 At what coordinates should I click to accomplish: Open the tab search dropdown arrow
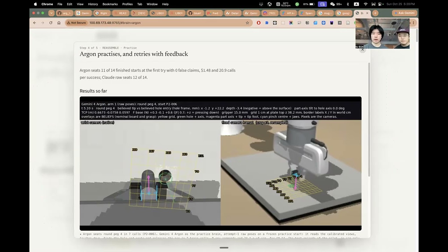[51, 13]
